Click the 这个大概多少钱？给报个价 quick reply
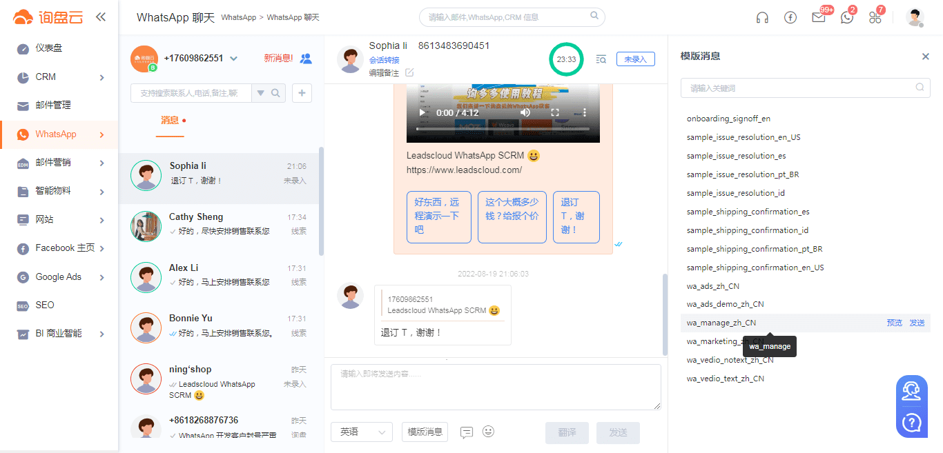The height and width of the screenshot is (453, 943). pyautogui.click(x=512, y=217)
